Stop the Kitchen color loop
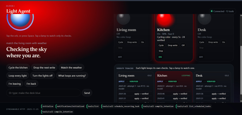The image size is (242, 115). click(161, 51)
